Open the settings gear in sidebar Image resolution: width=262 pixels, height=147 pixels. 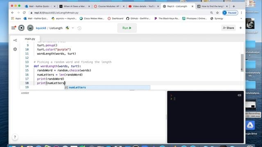[x=15, y=49]
